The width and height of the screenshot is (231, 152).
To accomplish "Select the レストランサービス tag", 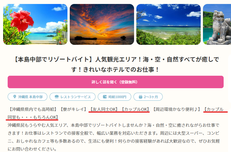I will (73, 97).
